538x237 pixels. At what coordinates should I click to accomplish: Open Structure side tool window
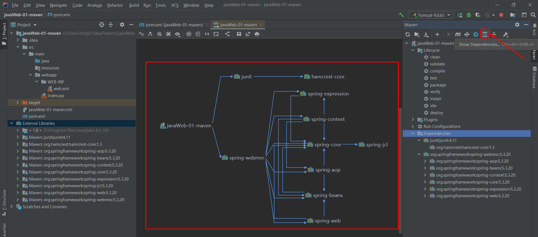4,203
